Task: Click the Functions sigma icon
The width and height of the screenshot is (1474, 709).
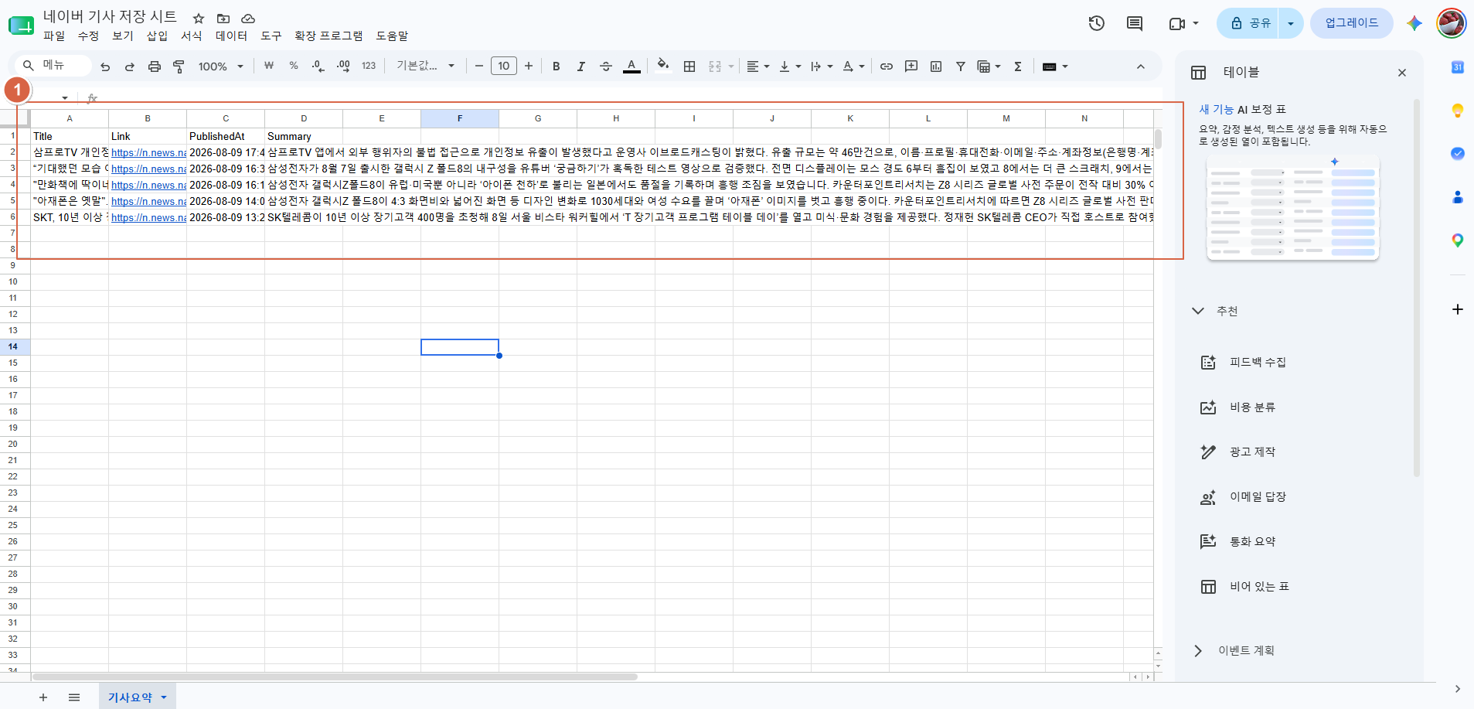Action: click(x=1018, y=66)
